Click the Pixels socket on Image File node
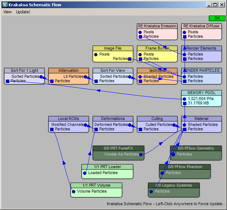This screenshot has width=227, height=210. 96,54
